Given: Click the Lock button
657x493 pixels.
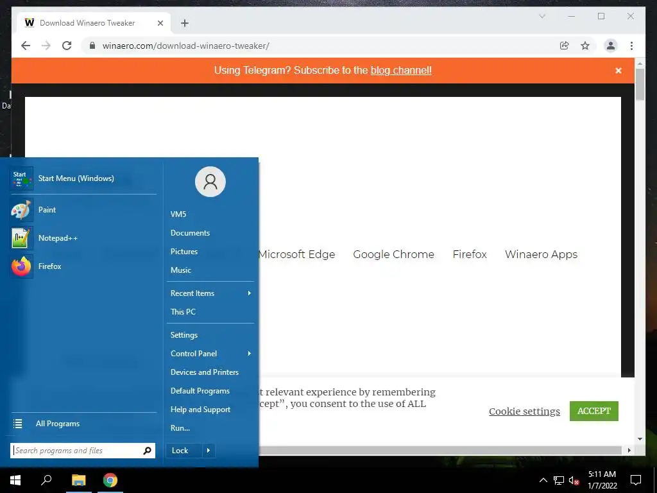Looking at the screenshot, I should pyautogui.click(x=184, y=451).
